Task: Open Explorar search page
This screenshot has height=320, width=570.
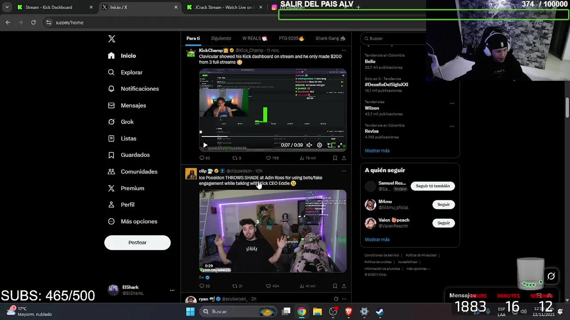Action: 125,72
